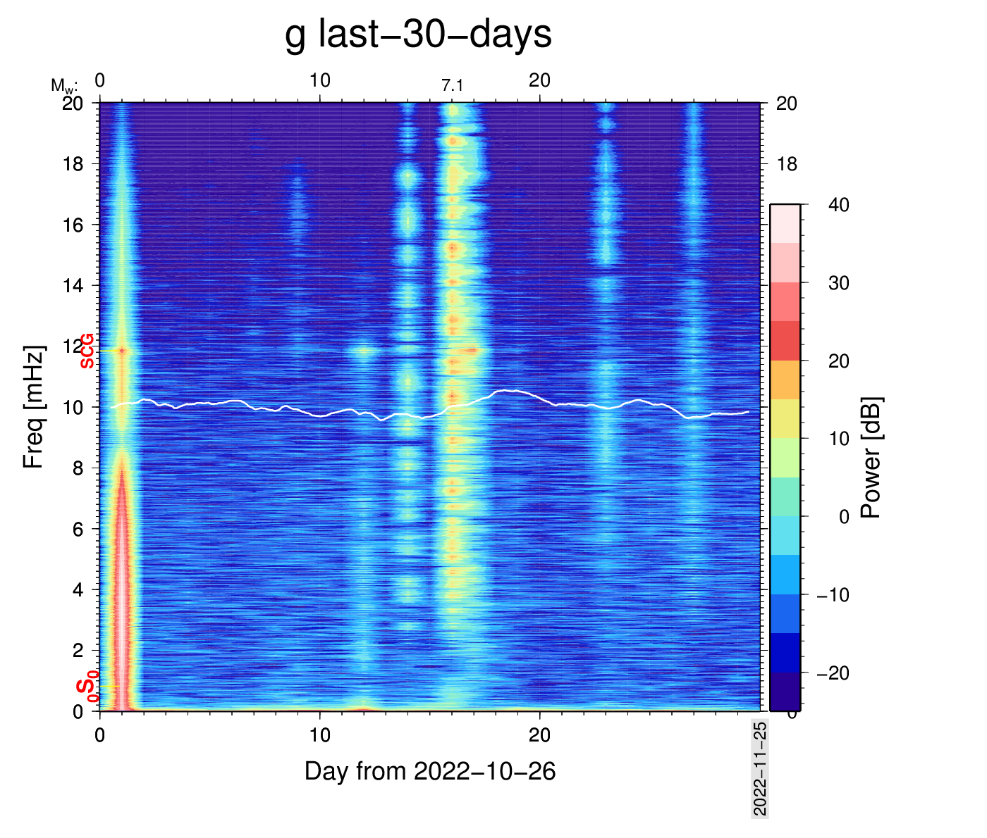Viewport: 987px width, 838px height.
Task: Pick the light green colorbar swatch
Action: point(785,458)
